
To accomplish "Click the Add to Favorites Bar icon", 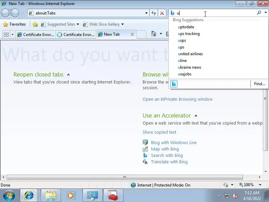I will click(35, 24).
